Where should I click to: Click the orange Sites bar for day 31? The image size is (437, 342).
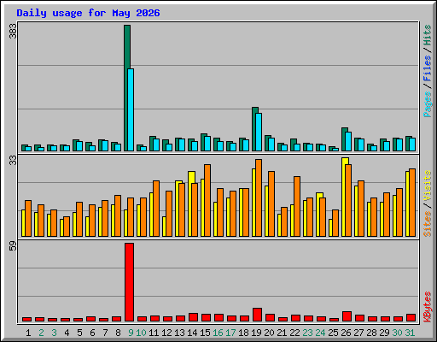click(412, 203)
